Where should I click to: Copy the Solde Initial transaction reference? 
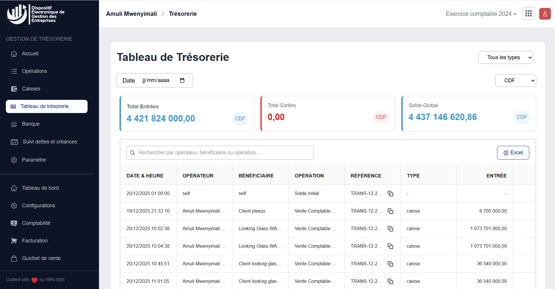coord(390,193)
